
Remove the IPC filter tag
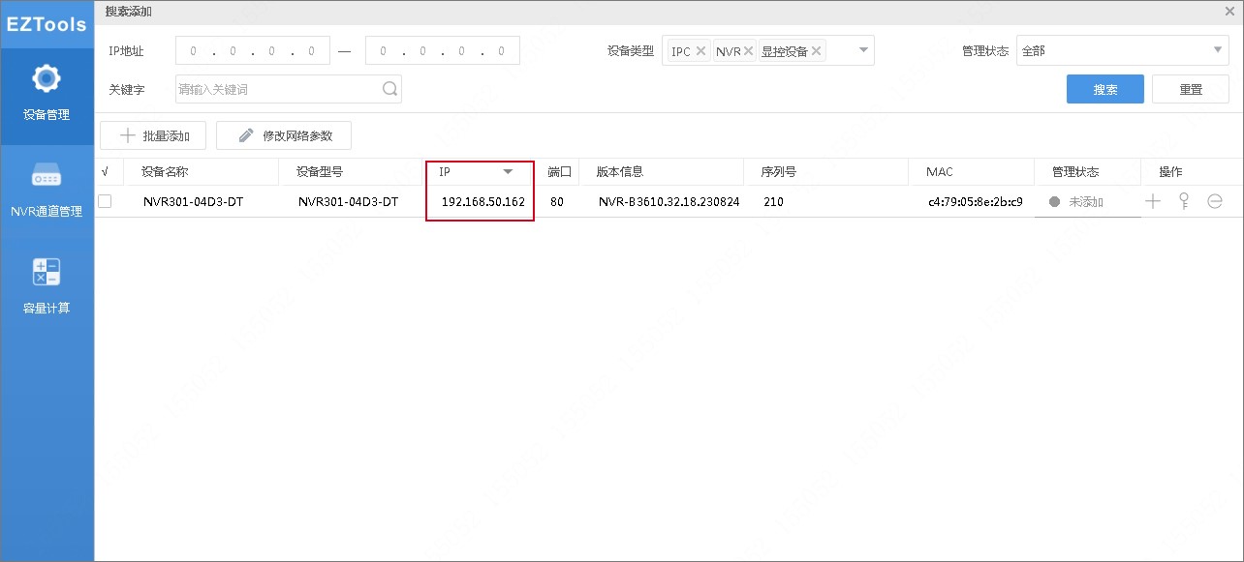click(702, 50)
